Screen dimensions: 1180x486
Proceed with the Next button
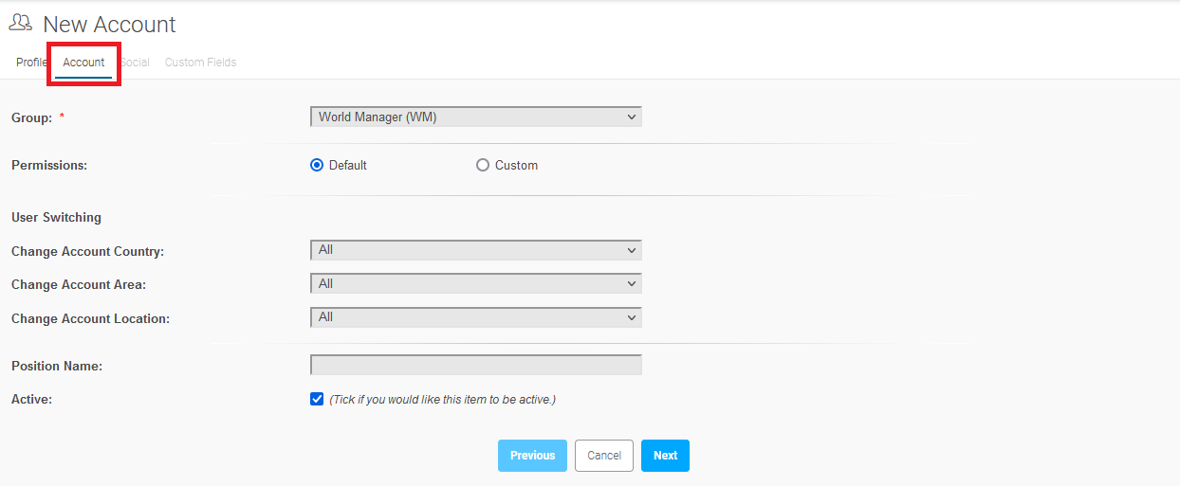pos(665,456)
